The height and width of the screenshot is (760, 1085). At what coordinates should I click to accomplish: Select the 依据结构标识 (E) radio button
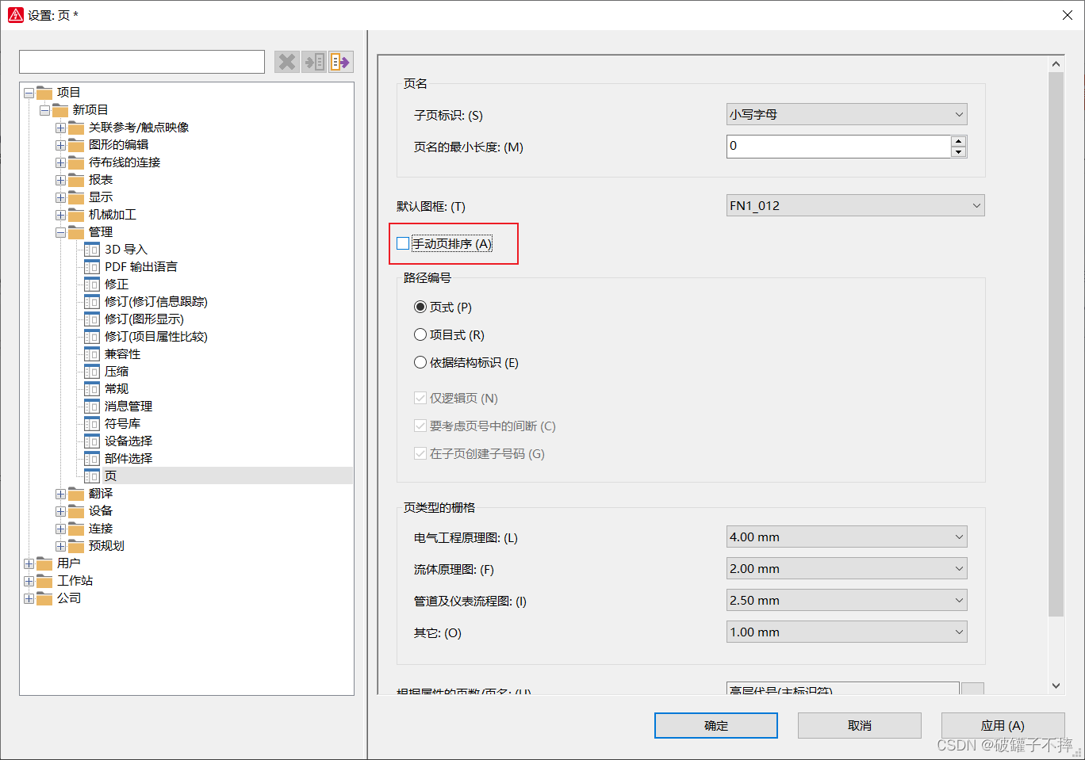point(420,362)
